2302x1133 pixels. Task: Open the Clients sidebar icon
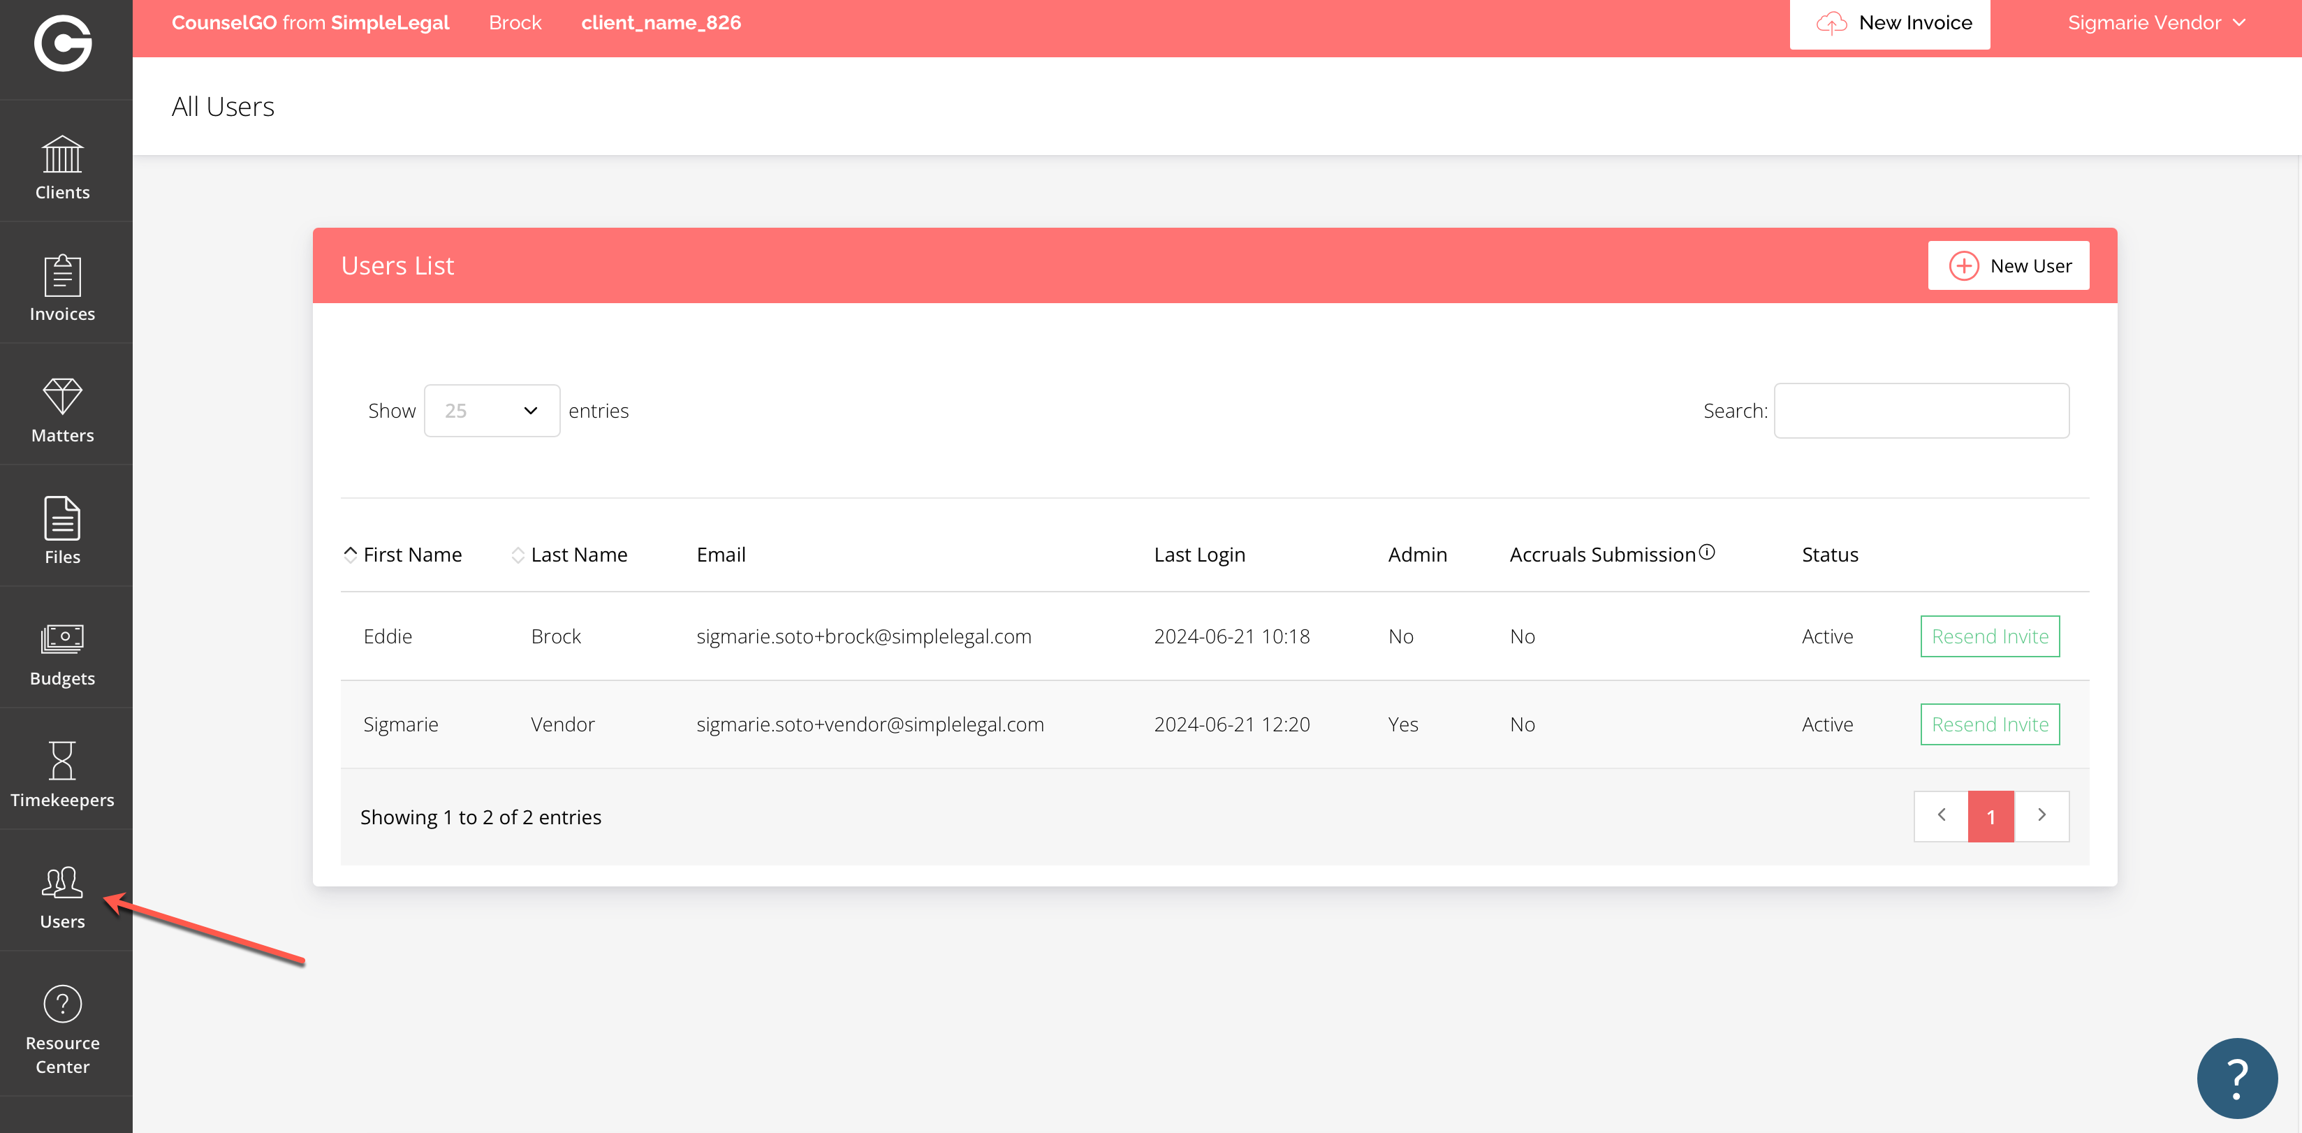tap(63, 167)
